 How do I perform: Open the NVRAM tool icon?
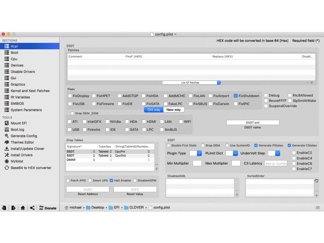(7, 161)
